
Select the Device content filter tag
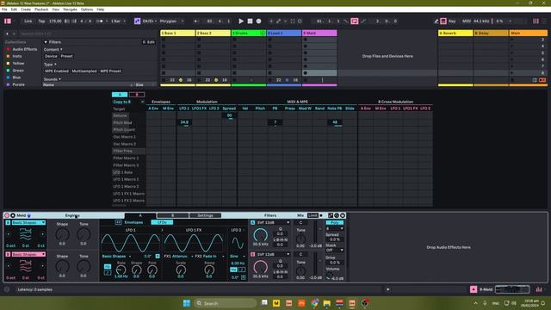pyautogui.click(x=51, y=56)
